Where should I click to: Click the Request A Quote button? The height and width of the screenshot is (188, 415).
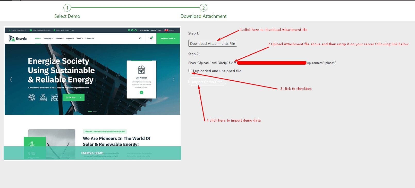click(168, 38)
